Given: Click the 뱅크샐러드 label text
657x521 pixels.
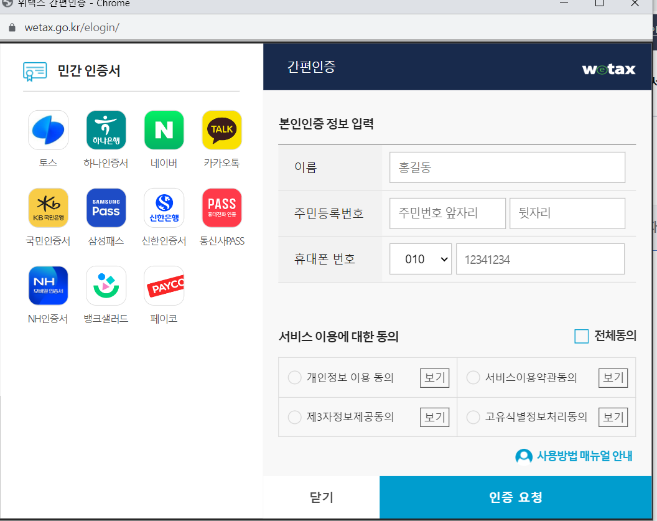Looking at the screenshot, I should pos(106,319).
